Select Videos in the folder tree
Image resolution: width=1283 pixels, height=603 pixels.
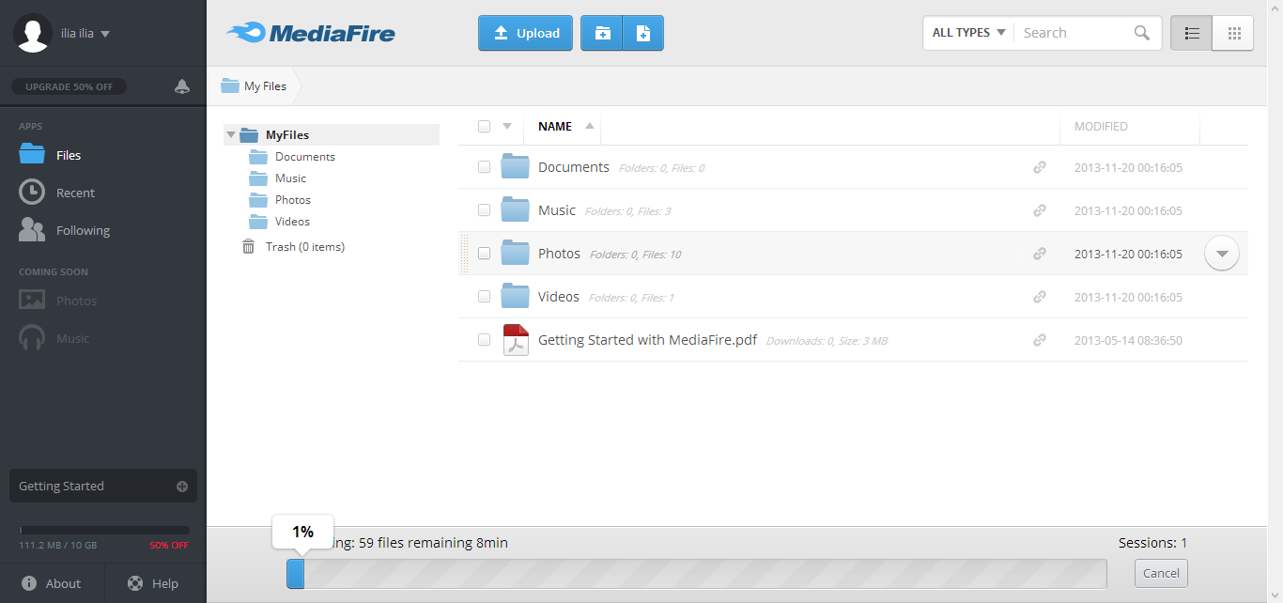tap(292, 222)
